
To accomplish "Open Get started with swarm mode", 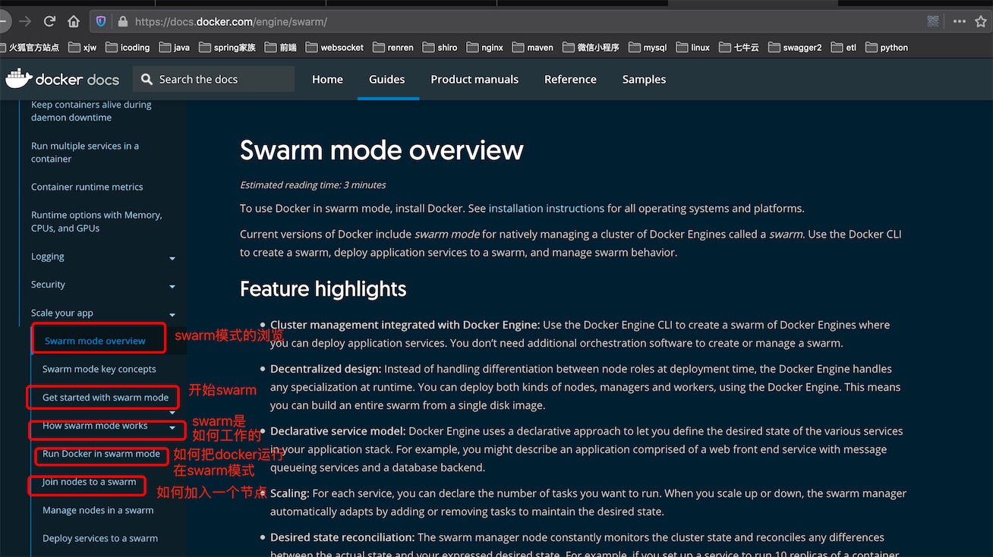I will [x=106, y=397].
